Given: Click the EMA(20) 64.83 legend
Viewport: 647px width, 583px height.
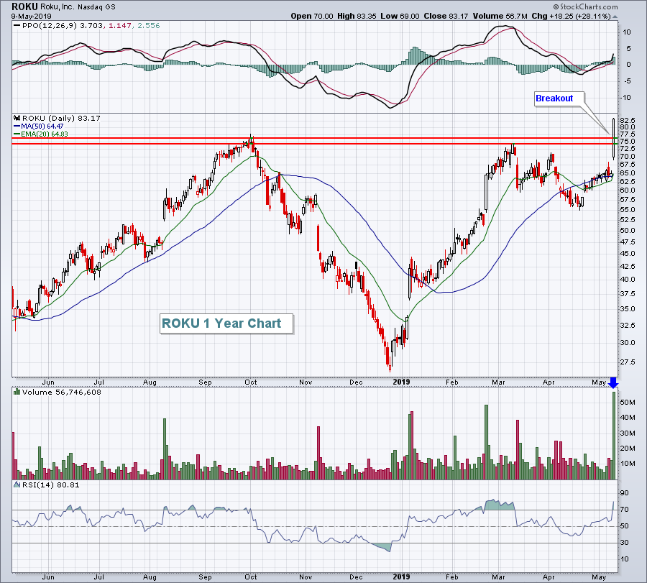Looking at the screenshot, I should pyautogui.click(x=41, y=134).
